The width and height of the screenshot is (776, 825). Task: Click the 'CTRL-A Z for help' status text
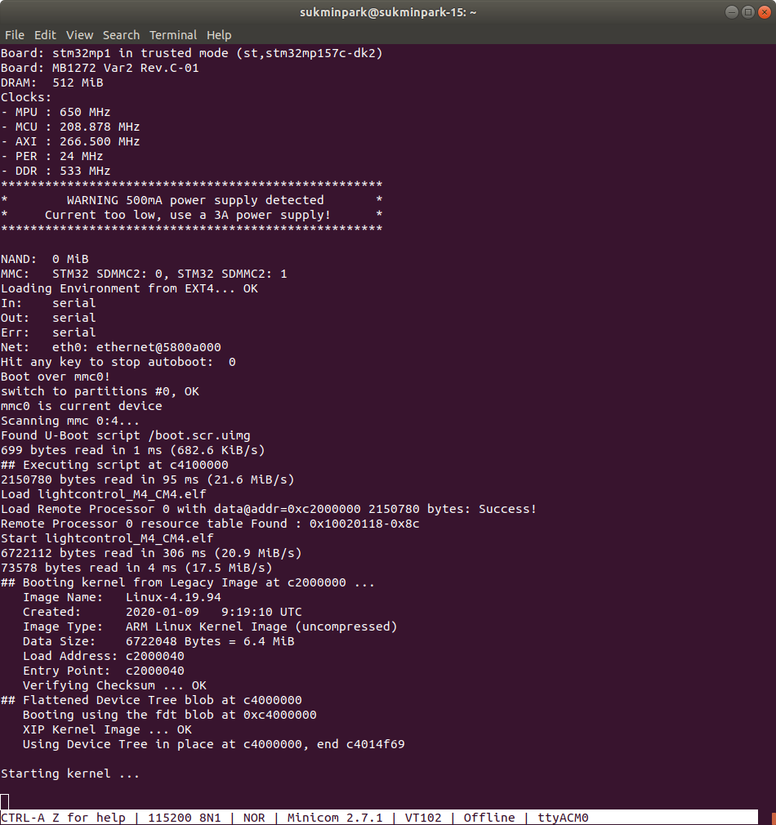63,818
